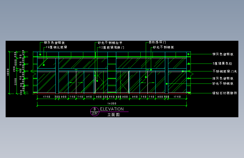Click the 绿钻石材踢脚线 callout text
Viewport: 244px width, 158px height.
(225, 93)
